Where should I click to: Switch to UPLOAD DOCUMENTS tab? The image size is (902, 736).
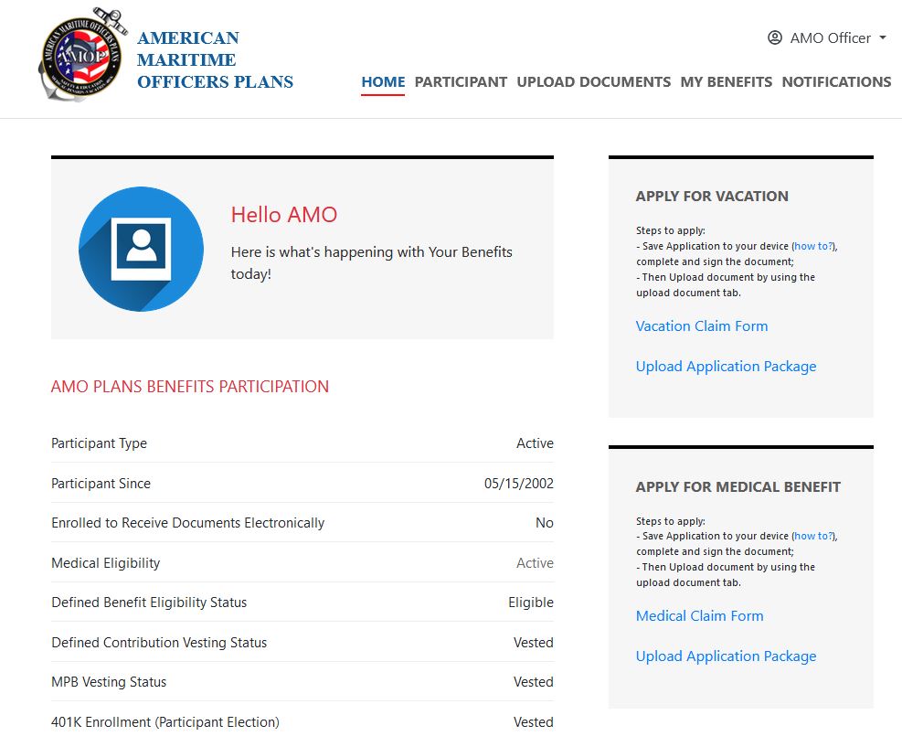[x=594, y=81]
